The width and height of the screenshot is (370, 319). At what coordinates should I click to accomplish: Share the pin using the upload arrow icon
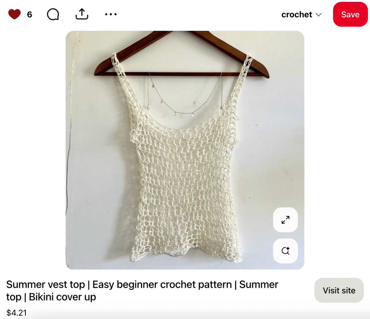82,14
